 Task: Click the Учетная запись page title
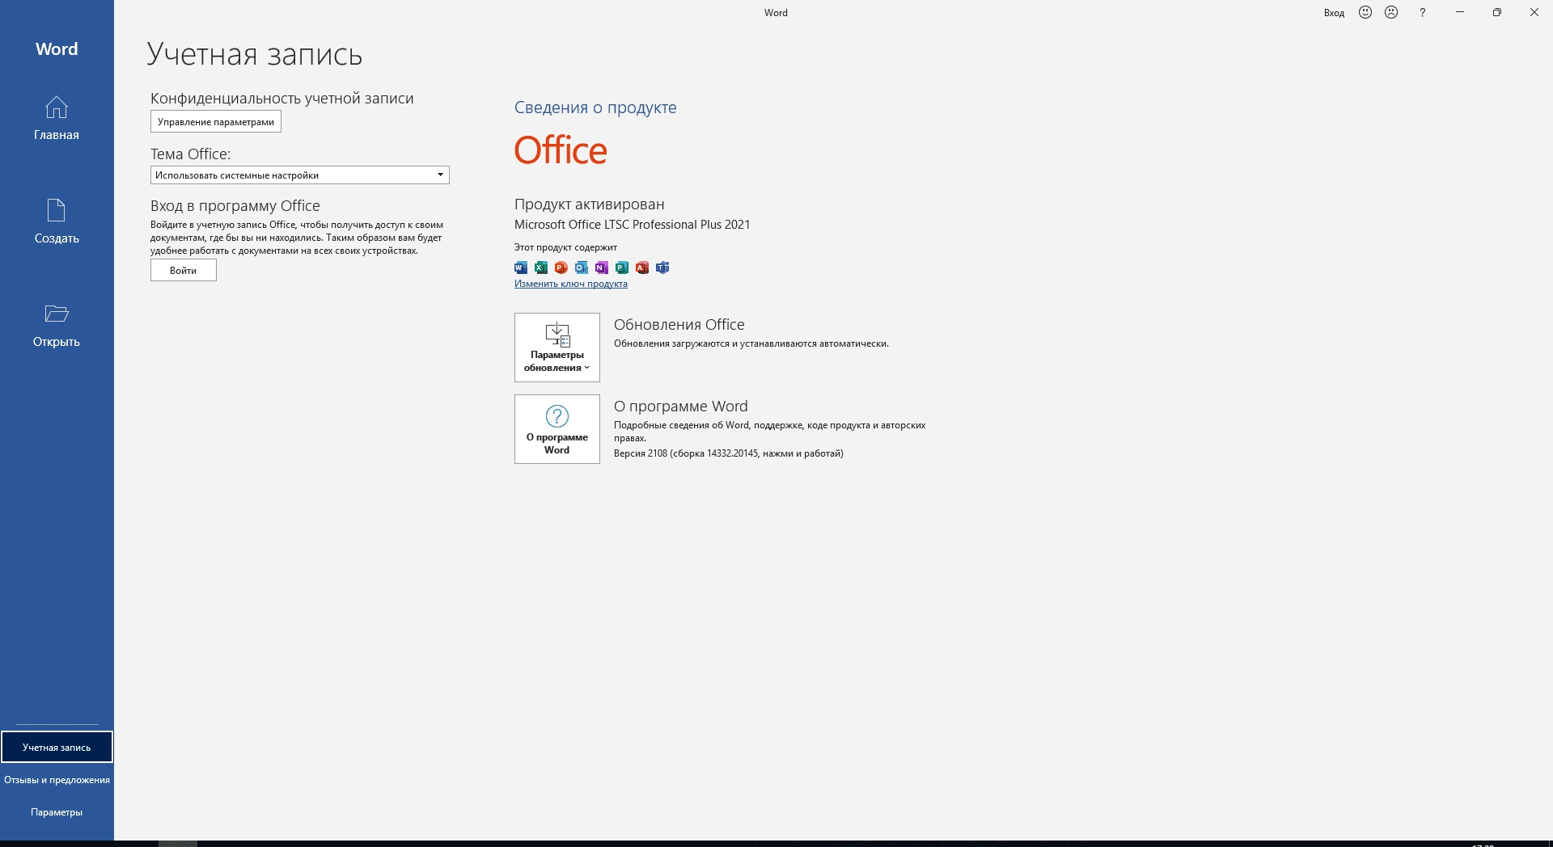click(x=255, y=54)
